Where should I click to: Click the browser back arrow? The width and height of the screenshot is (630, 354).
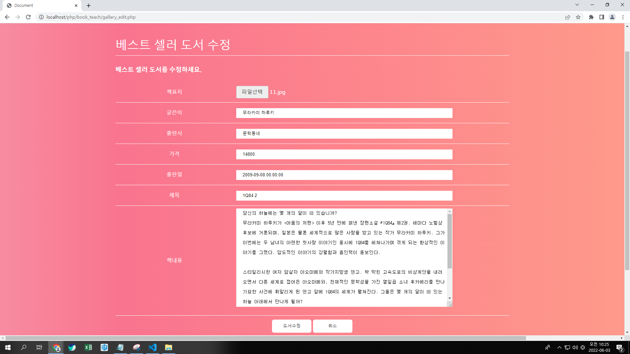pyautogui.click(x=7, y=17)
